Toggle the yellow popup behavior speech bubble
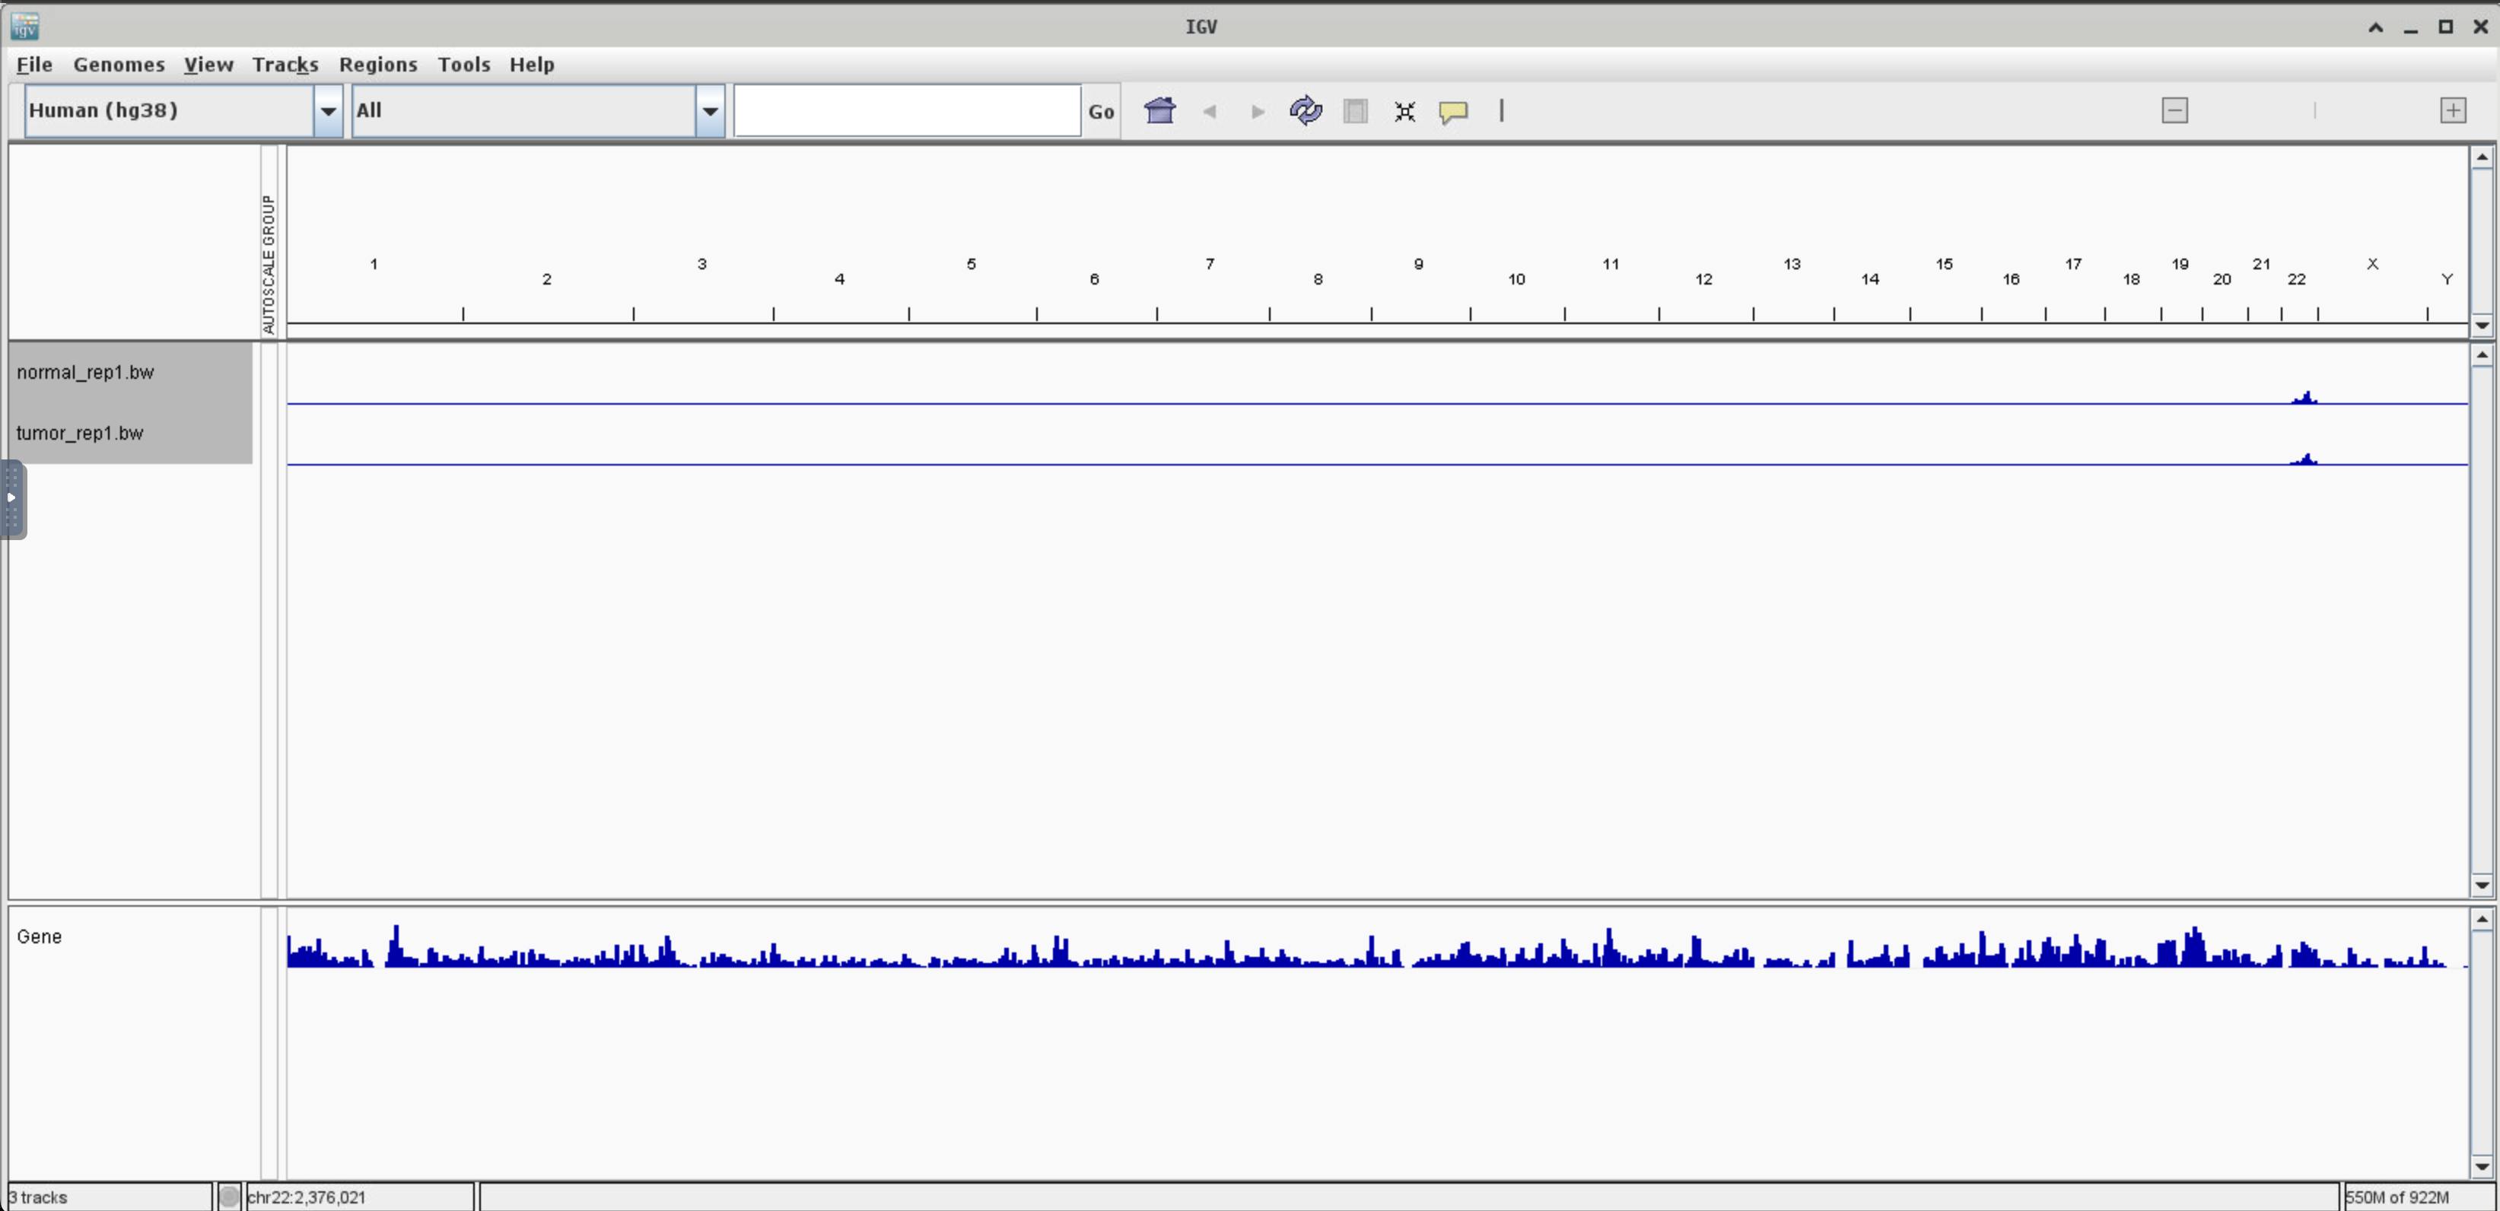Screen dimensions: 2500x1211 click(x=1453, y=110)
